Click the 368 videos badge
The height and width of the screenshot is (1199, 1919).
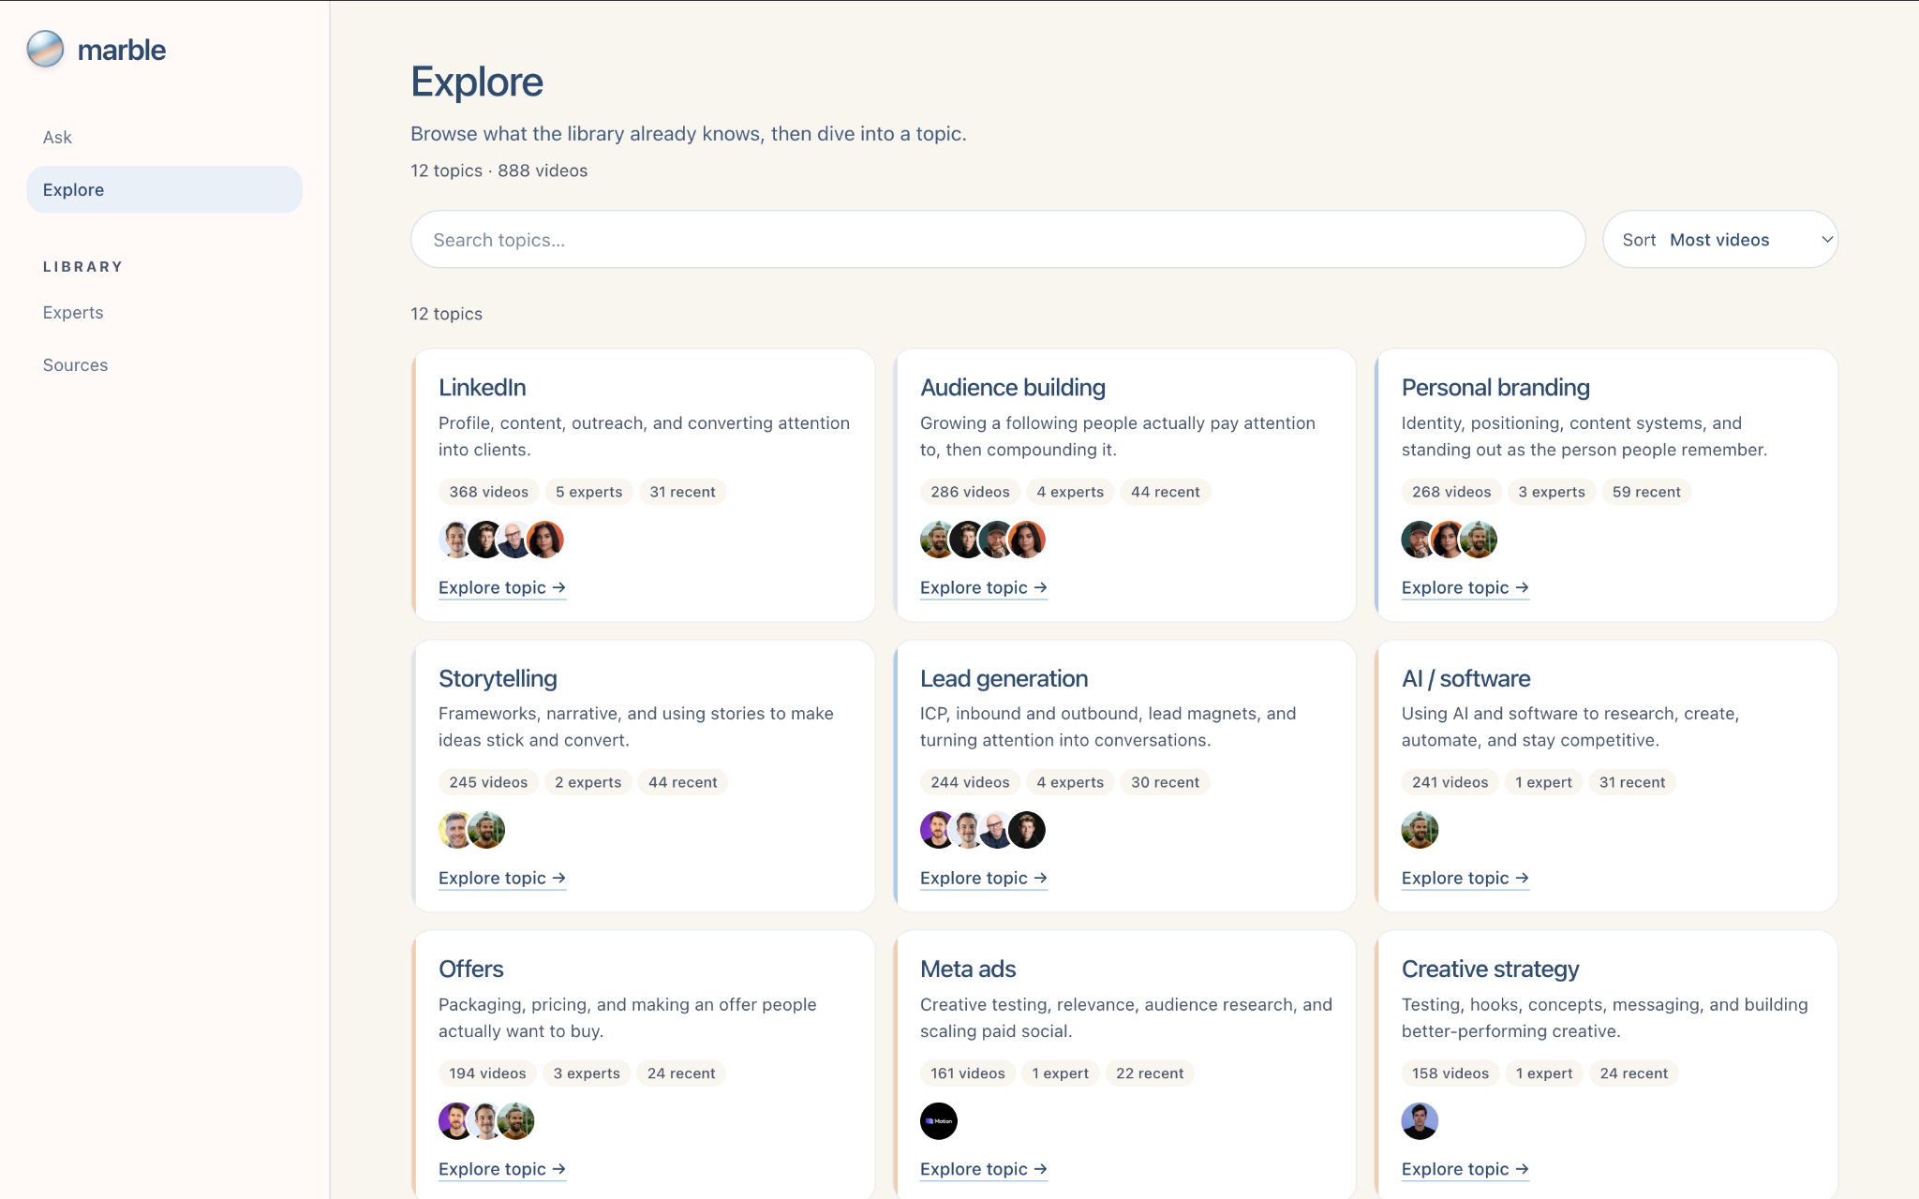[x=488, y=492]
